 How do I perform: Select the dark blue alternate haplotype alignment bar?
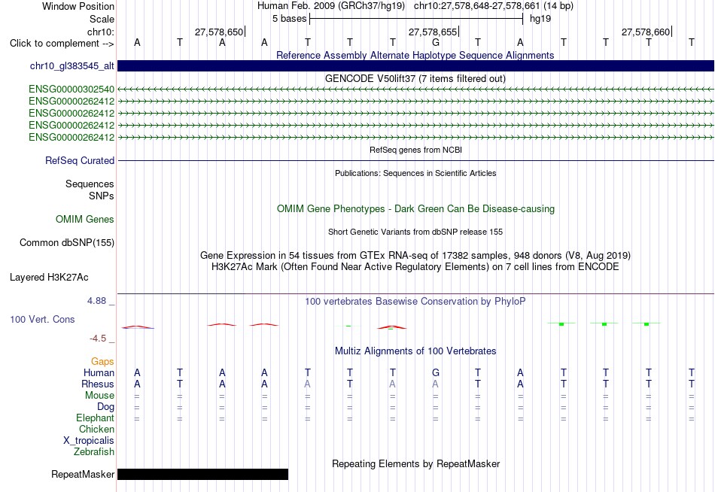(415, 65)
